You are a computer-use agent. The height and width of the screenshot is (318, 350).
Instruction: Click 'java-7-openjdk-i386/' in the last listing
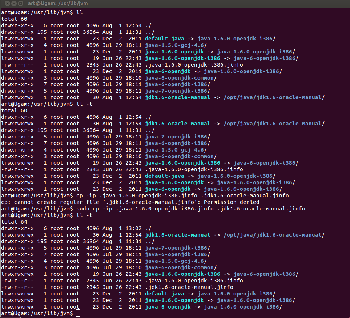[x=178, y=248]
